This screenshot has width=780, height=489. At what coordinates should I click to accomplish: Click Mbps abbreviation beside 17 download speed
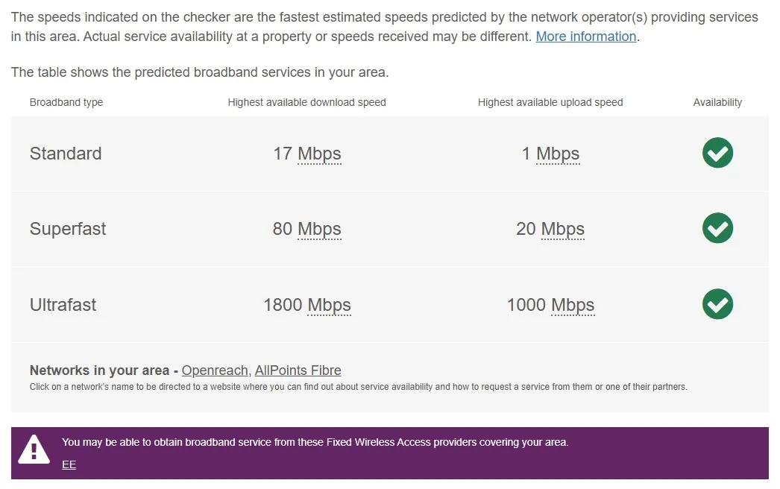coord(319,154)
